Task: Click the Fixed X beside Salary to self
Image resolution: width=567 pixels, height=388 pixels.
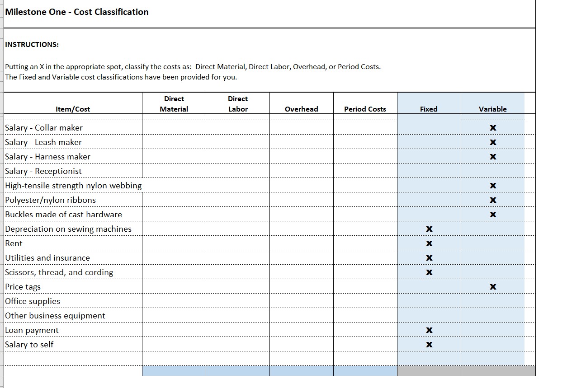Action: [428, 345]
